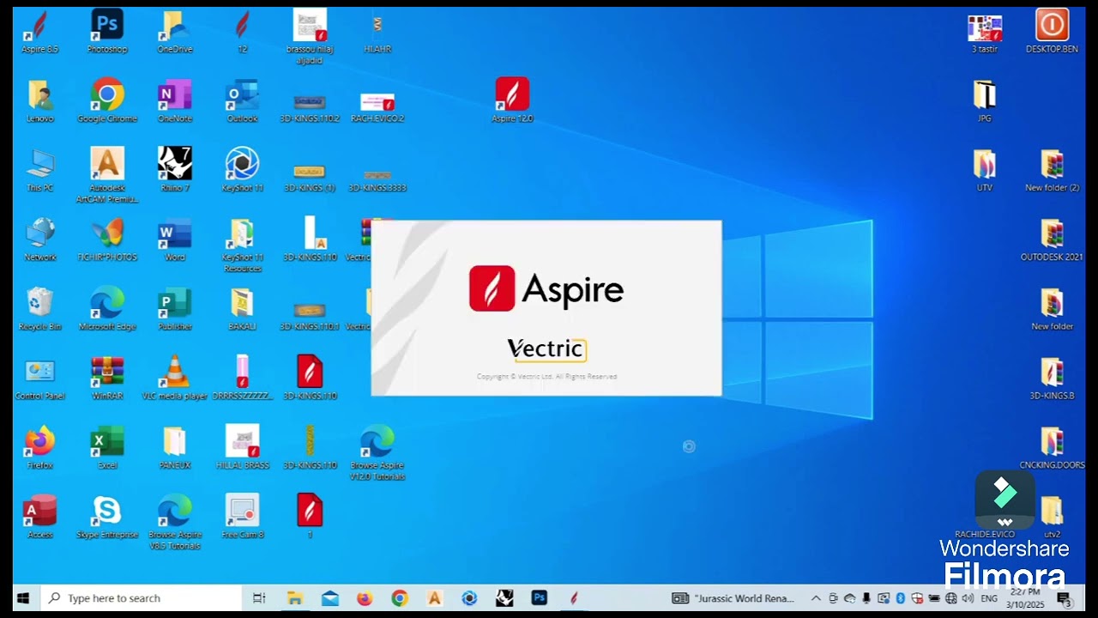
Task: Select the KeyShot 11 Resources folder shortcut
Action: [x=242, y=245]
